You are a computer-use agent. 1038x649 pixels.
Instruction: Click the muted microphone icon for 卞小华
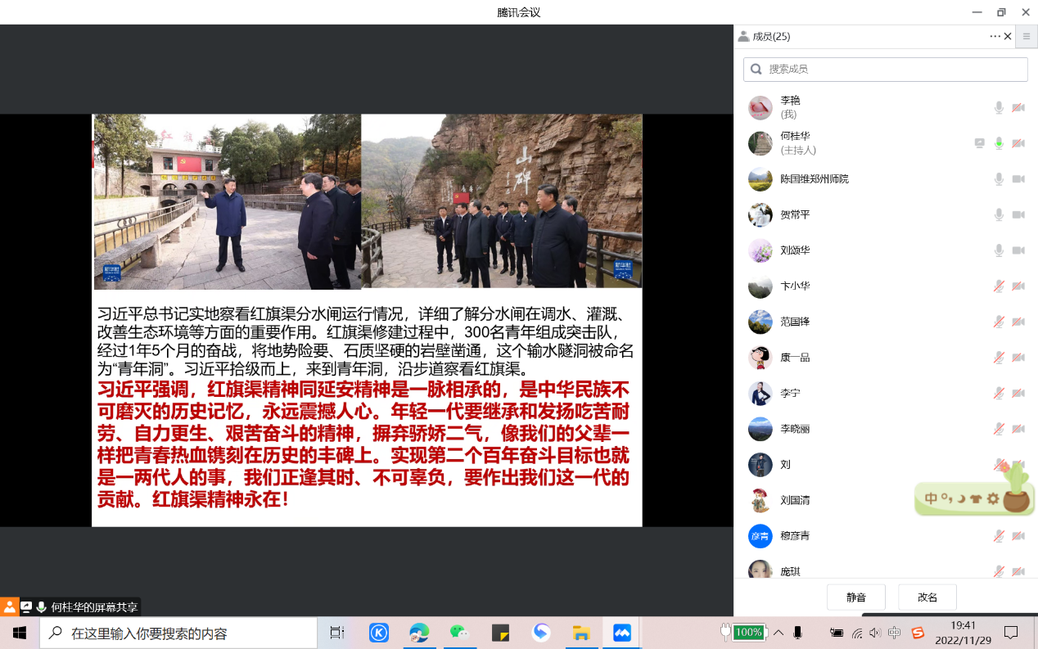click(x=999, y=286)
